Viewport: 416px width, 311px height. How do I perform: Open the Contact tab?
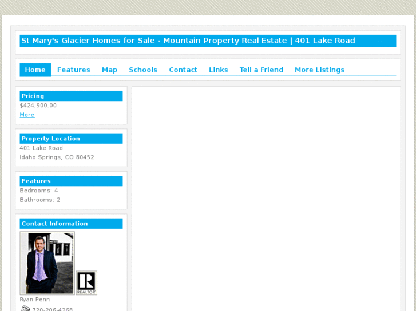[x=183, y=70]
